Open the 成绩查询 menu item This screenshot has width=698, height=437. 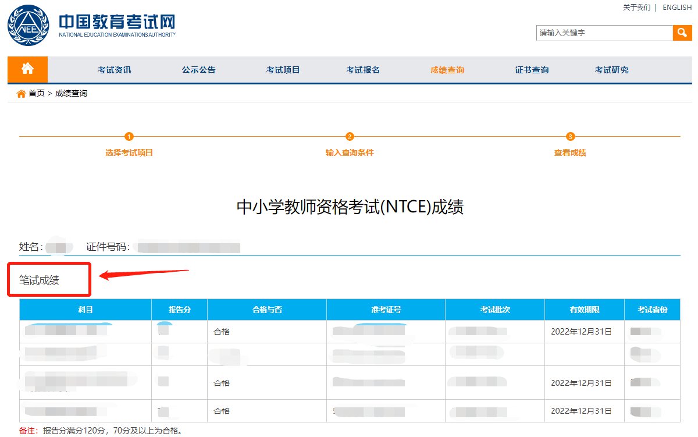(x=447, y=70)
